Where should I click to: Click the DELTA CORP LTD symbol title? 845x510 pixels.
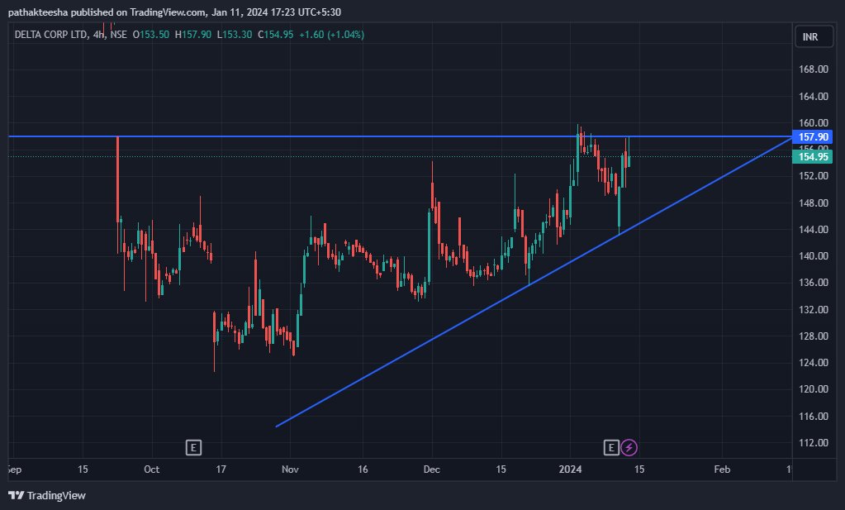(50, 35)
